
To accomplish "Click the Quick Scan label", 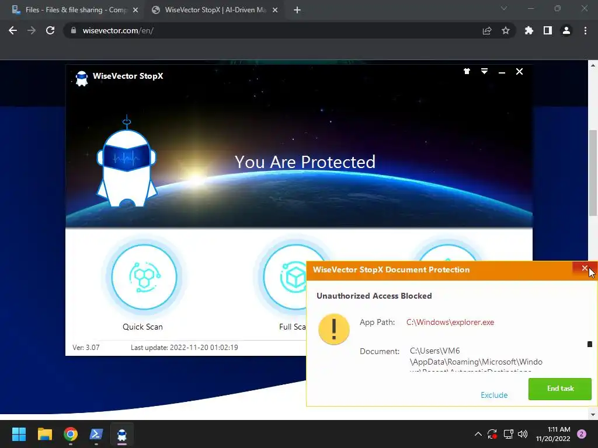I will [x=142, y=327].
